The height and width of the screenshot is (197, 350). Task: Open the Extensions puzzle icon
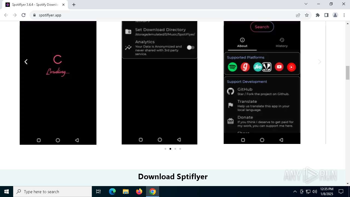[318, 15]
